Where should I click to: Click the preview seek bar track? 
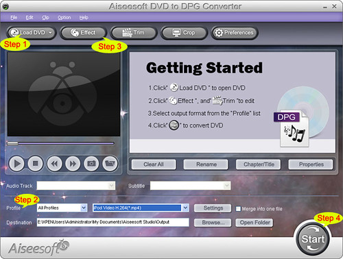tap(61, 143)
